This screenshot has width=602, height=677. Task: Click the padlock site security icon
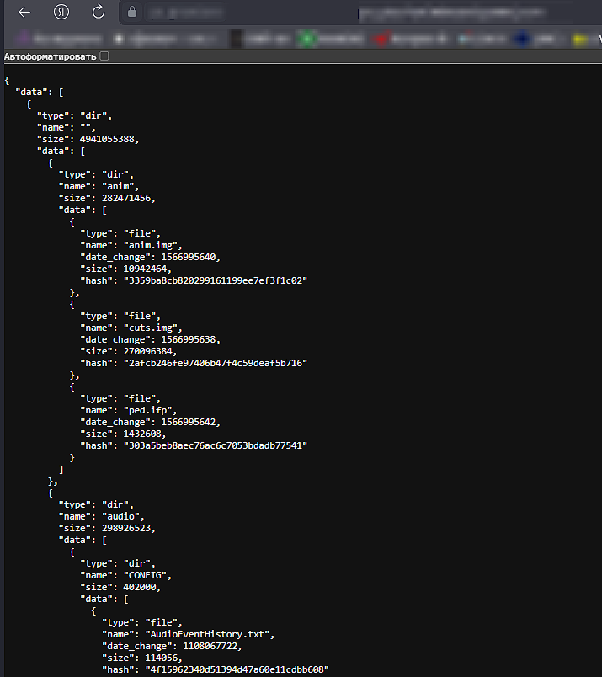pyautogui.click(x=131, y=13)
